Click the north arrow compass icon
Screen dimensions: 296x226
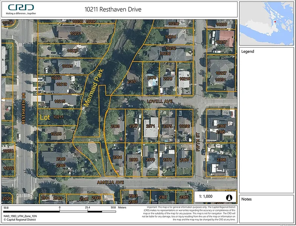point(229,197)
